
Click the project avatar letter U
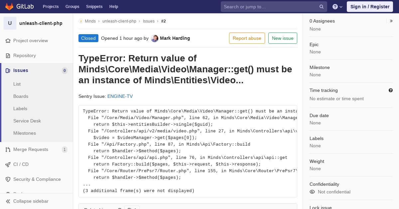(x=10, y=23)
